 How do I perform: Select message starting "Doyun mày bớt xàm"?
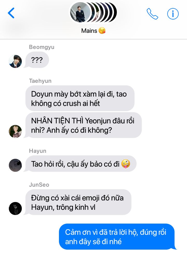pos(80,98)
